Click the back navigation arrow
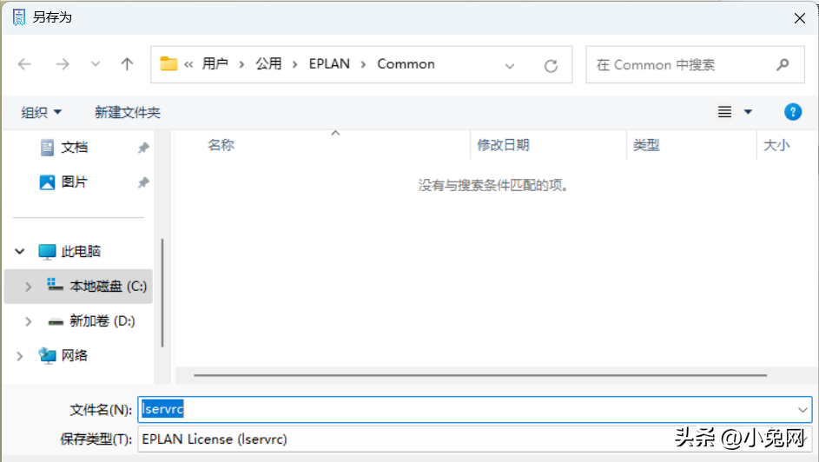The height and width of the screenshot is (462, 819). coord(24,64)
